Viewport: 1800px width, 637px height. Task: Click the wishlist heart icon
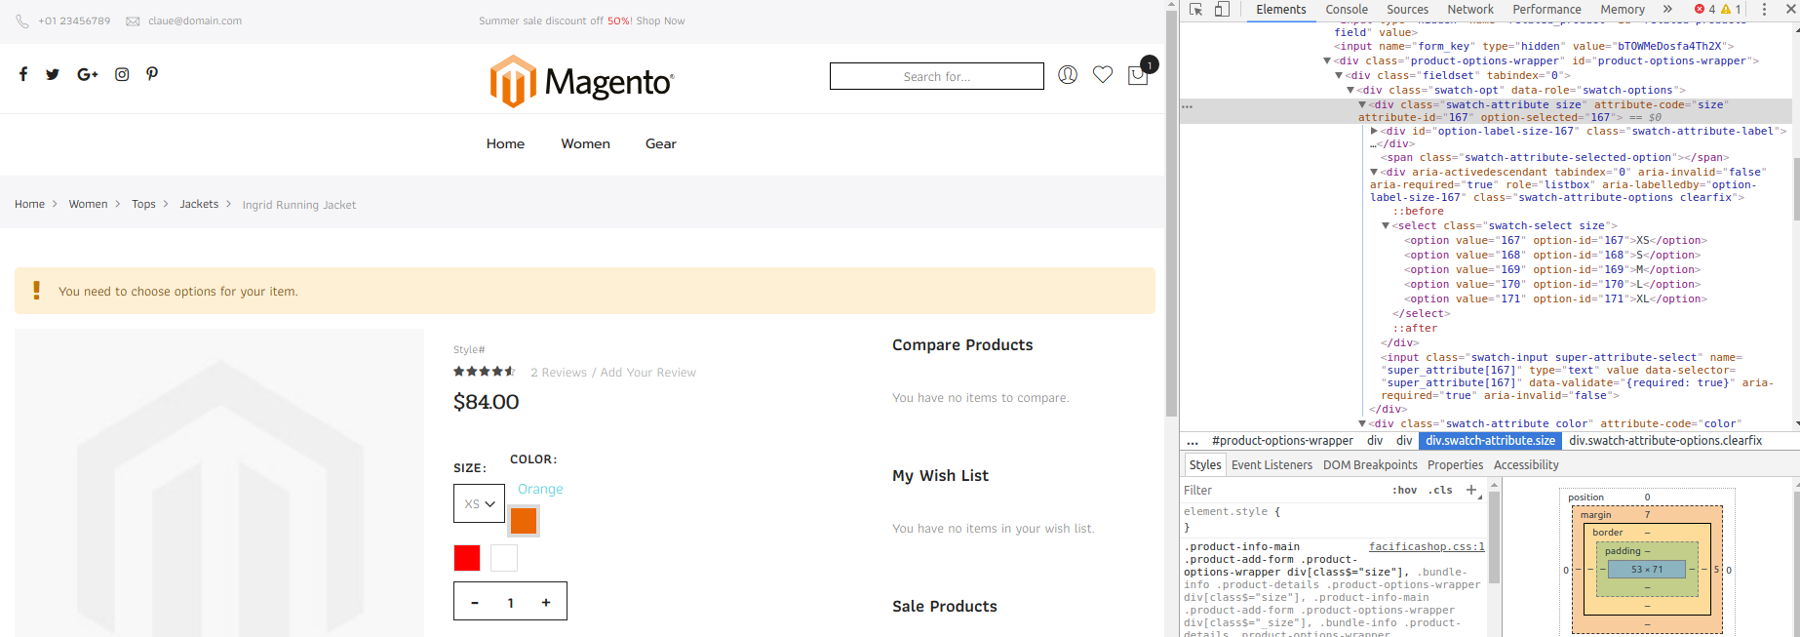pyautogui.click(x=1103, y=75)
